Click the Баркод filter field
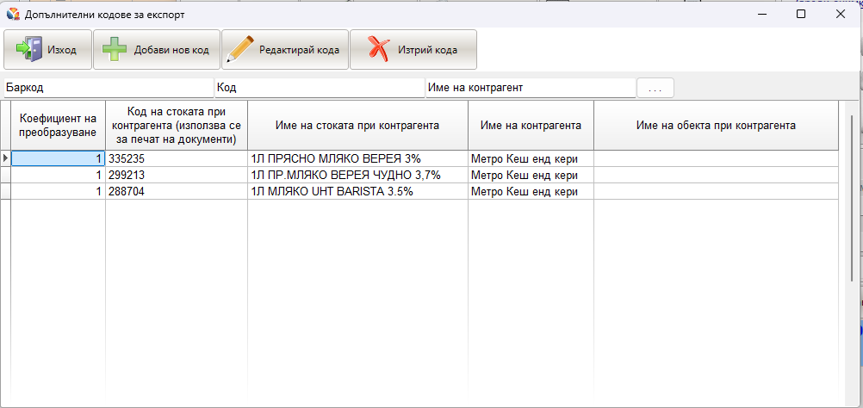Viewport: 863px width, 408px height. tap(108, 88)
